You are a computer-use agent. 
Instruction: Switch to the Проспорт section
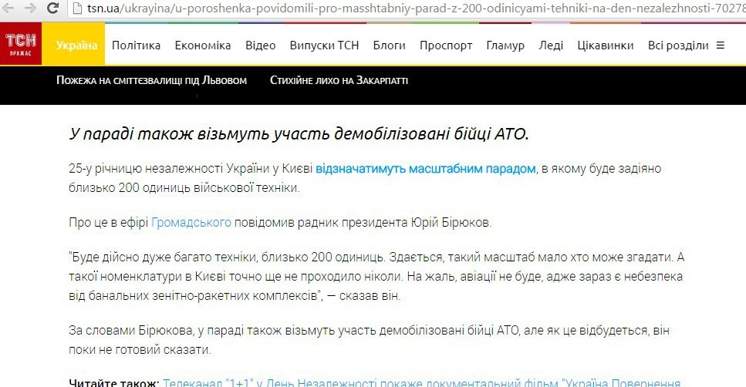point(446,45)
